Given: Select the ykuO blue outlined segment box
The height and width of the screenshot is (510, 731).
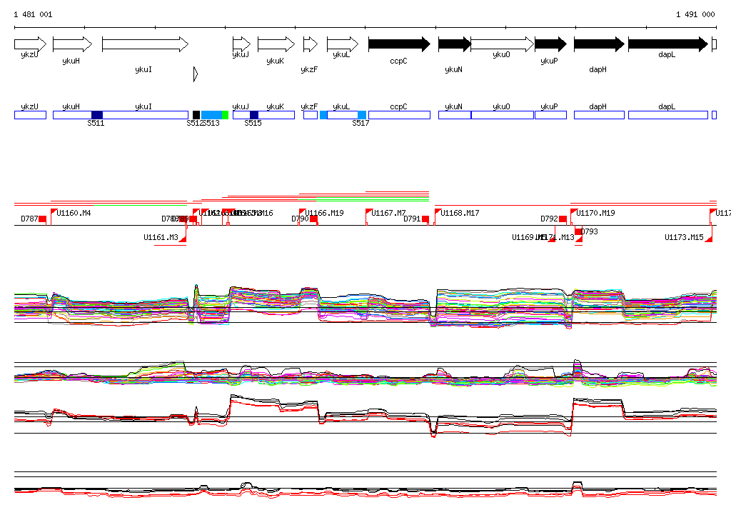Looking at the screenshot, I should pyautogui.click(x=503, y=115).
